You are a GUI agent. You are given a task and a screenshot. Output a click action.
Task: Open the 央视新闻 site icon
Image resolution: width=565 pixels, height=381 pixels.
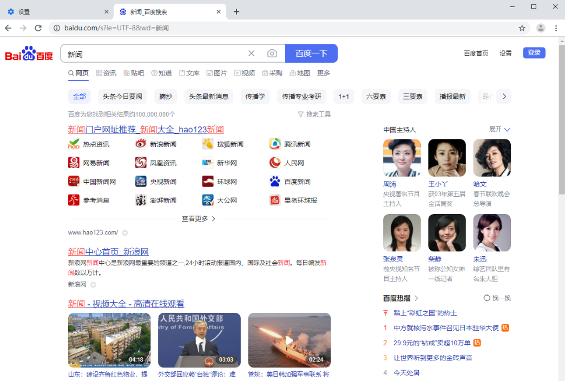click(141, 182)
